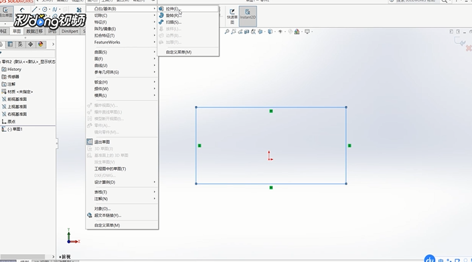The image size is (472, 262).
Task: Open the 凸台/基体(B) submenu
Action: click(x=122, y=9)
